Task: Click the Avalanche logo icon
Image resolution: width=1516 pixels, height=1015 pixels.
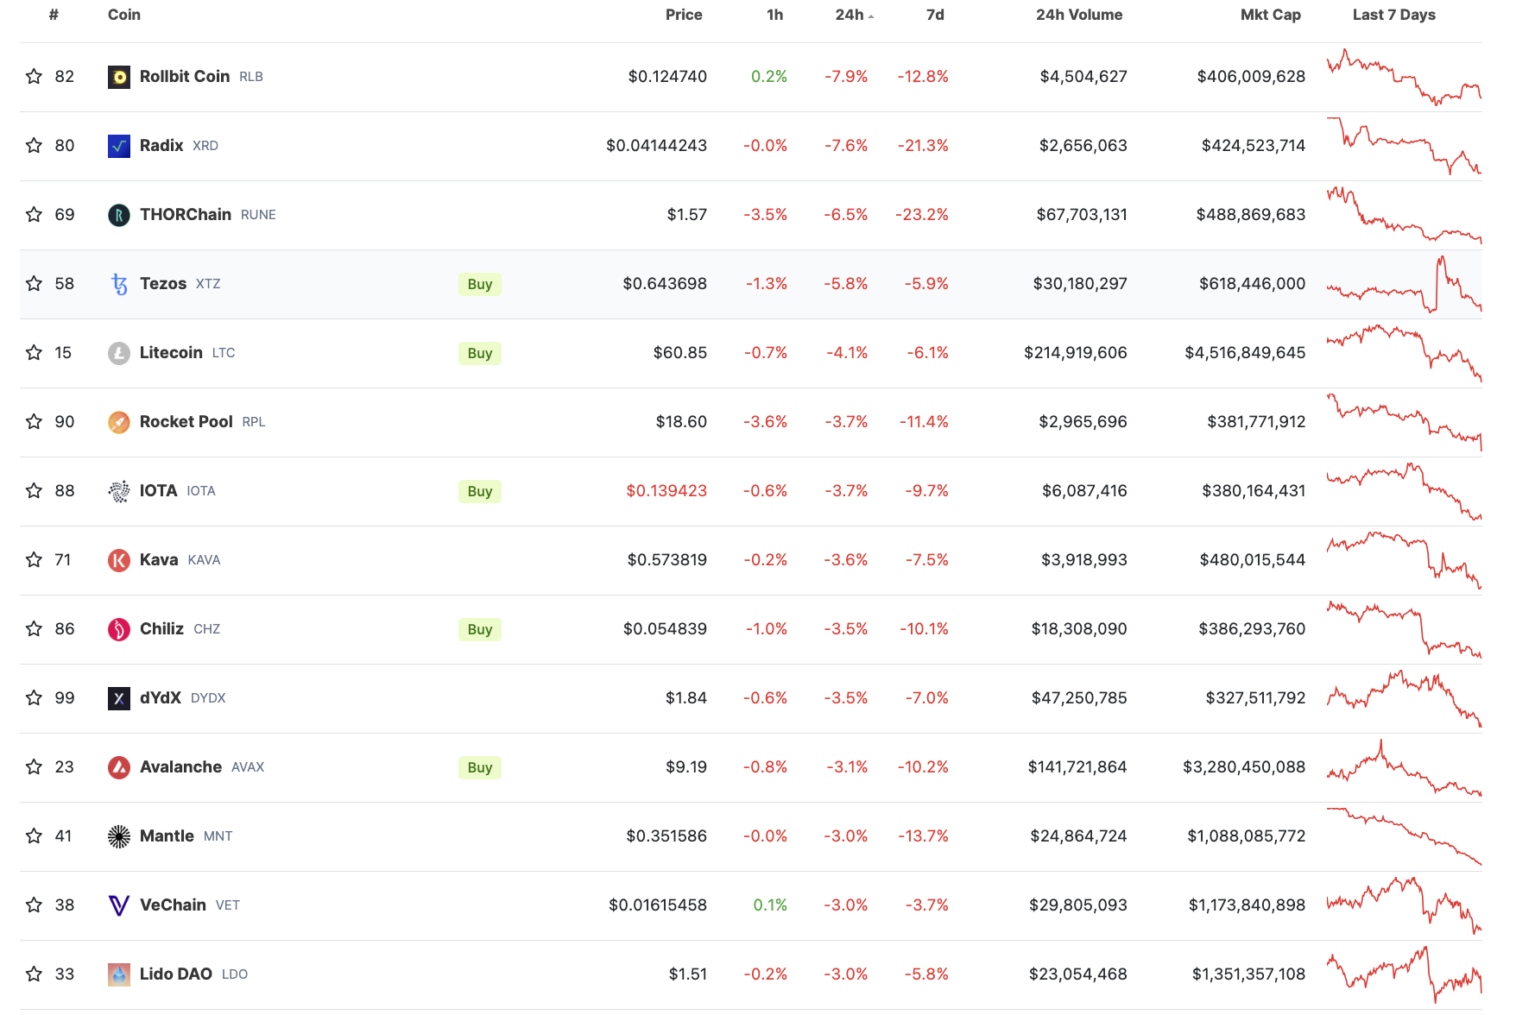Action: (119, 767)
